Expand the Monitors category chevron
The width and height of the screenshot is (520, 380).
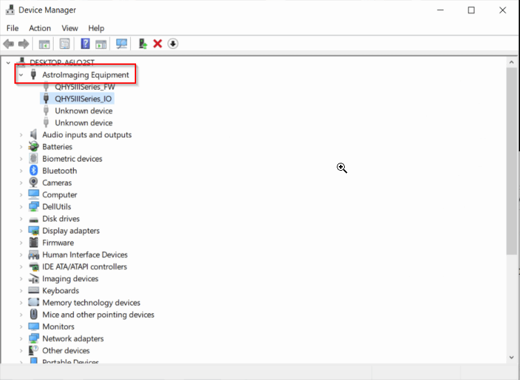pyautogui.click(x=21, y=326)
